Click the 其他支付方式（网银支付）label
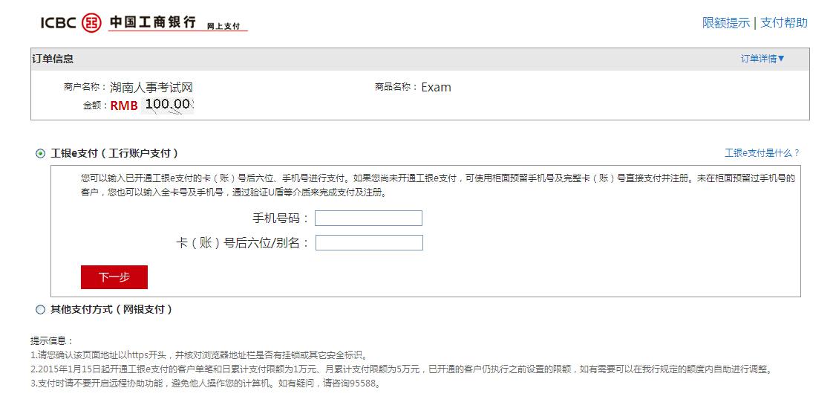The image size is (833, 411). point(111,309)
